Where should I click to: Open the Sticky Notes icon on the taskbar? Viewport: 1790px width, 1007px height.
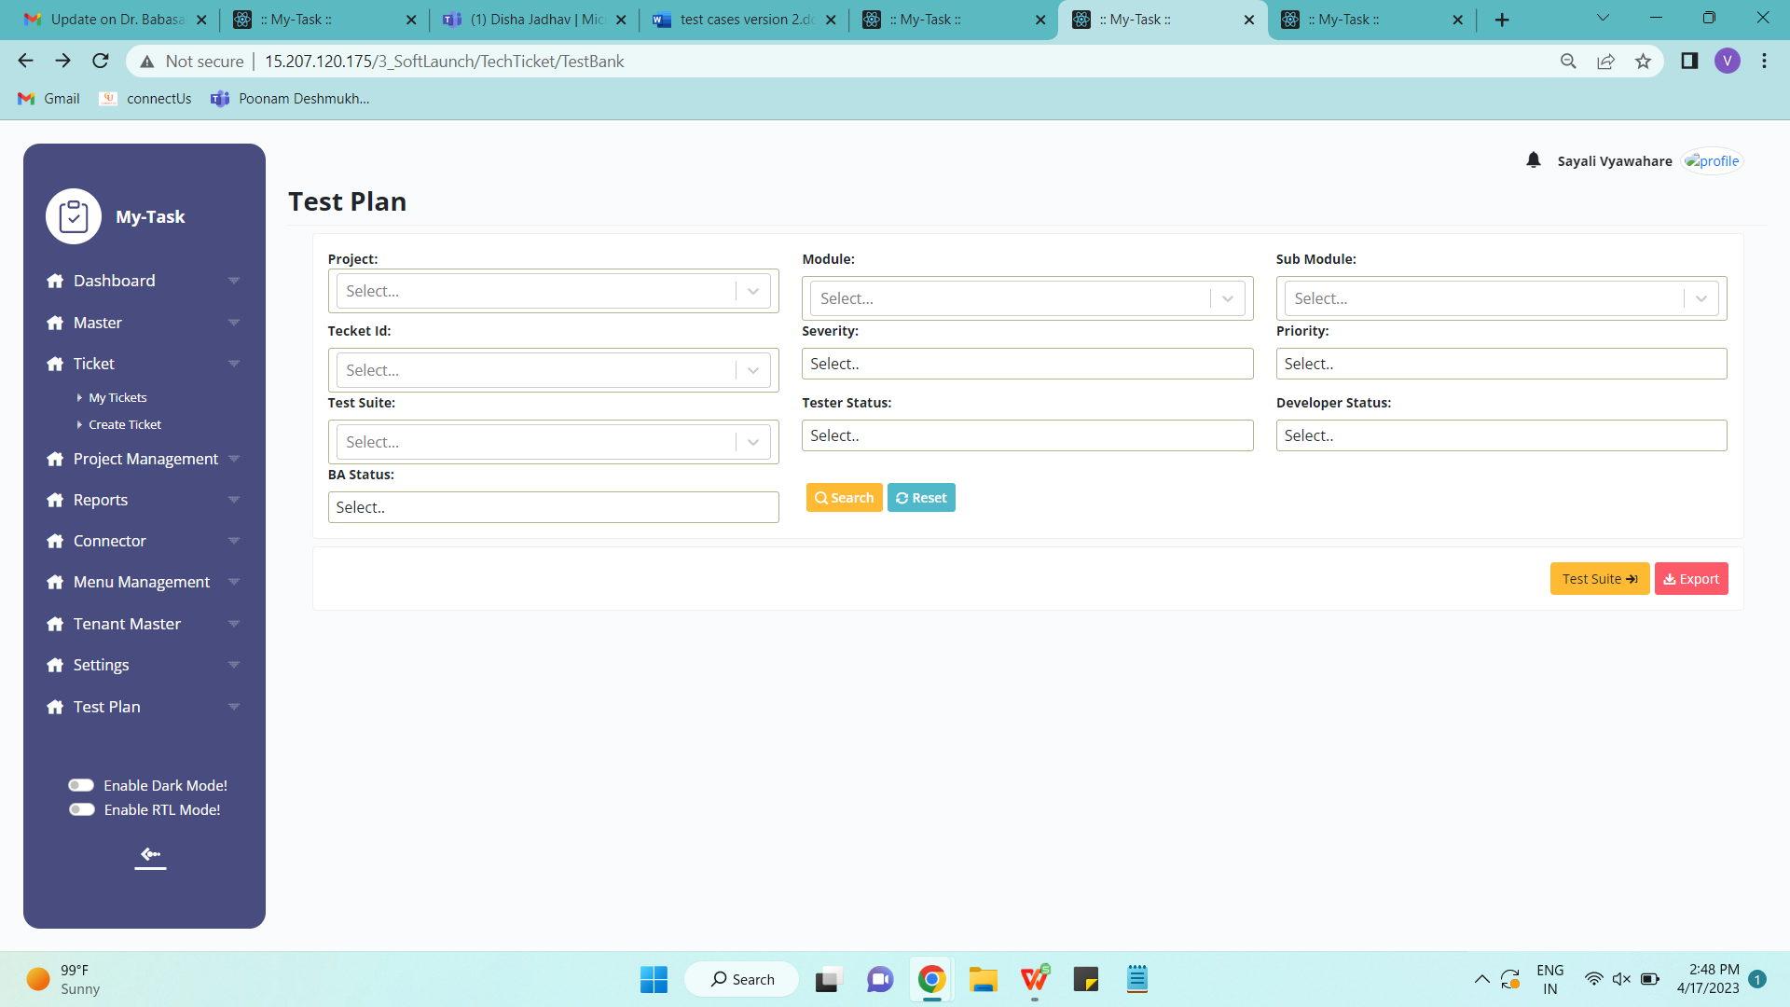(1086, 979)
